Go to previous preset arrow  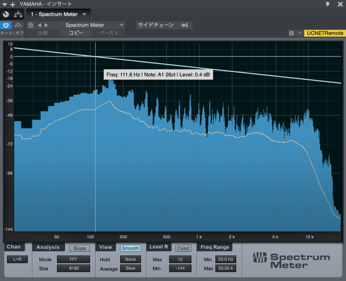coord(39,25)
